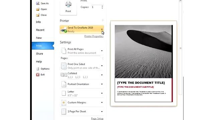Click the Options icon in sidebar
Screen dimensions: 214x120
coord(38,69)
